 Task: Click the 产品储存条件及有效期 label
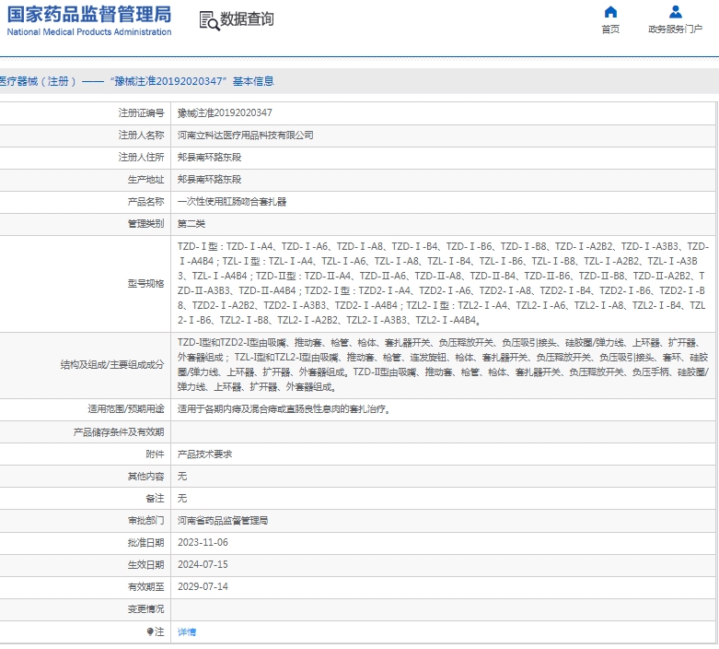point(119,432)
